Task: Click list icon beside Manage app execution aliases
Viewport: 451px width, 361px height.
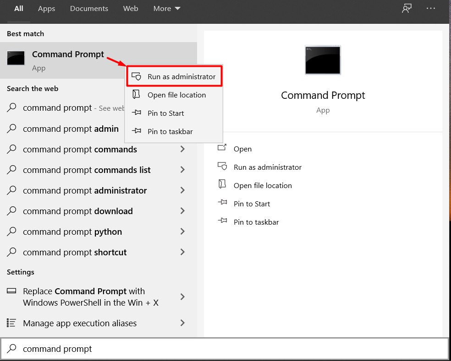Action: click(11, 323)
